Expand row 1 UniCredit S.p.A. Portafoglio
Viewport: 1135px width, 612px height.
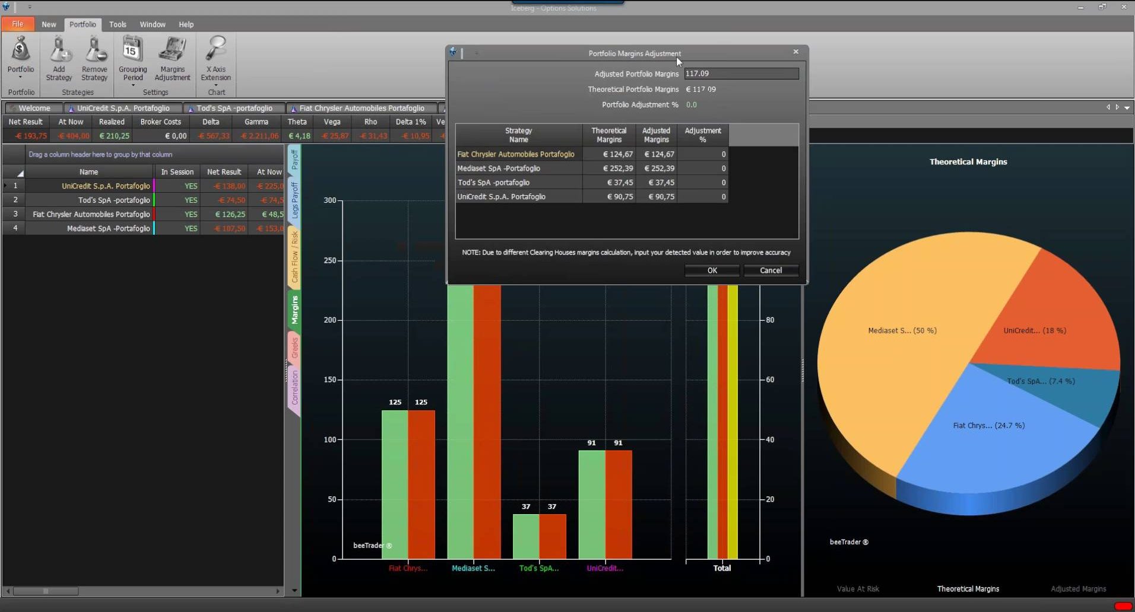(x=5, y=186)
